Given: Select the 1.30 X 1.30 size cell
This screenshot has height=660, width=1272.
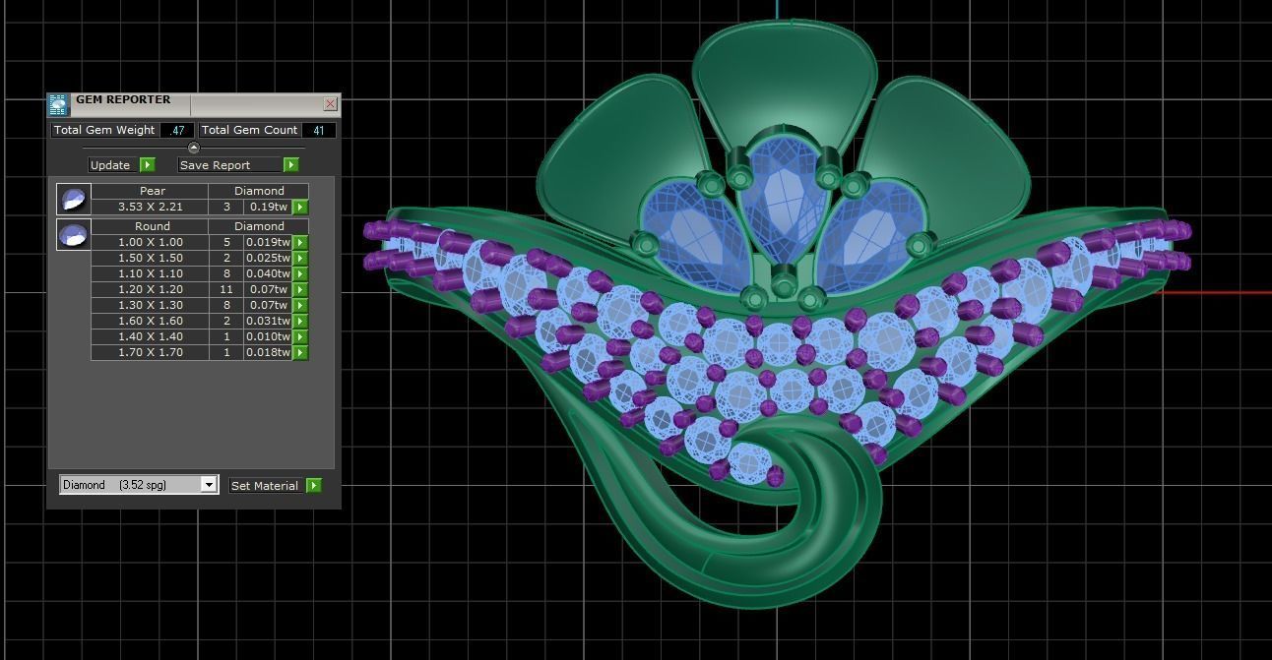Looking at the screenshot, I should [150, 305].
